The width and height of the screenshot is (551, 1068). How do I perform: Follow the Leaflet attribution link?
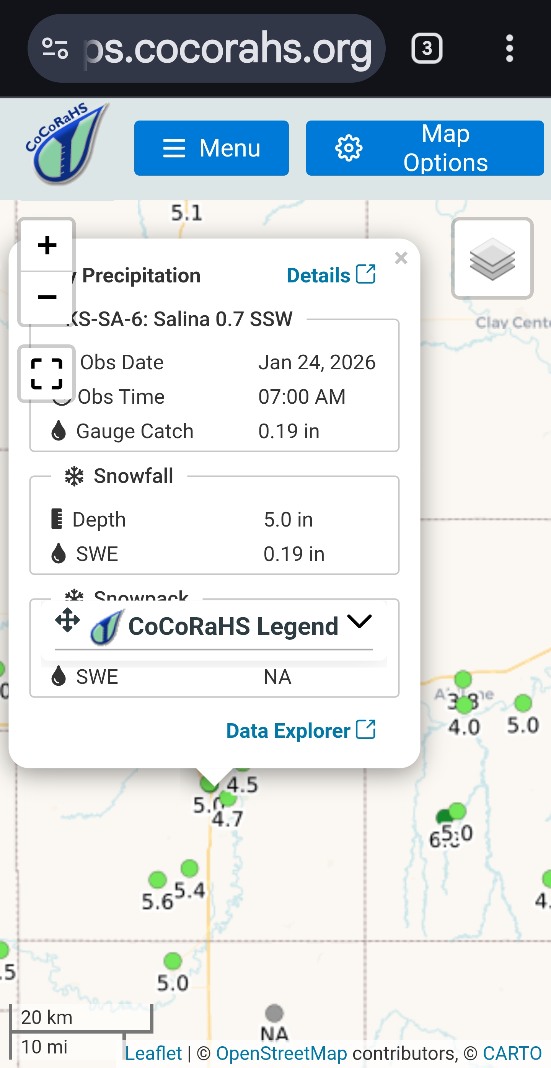click(x=153, y=1053)
